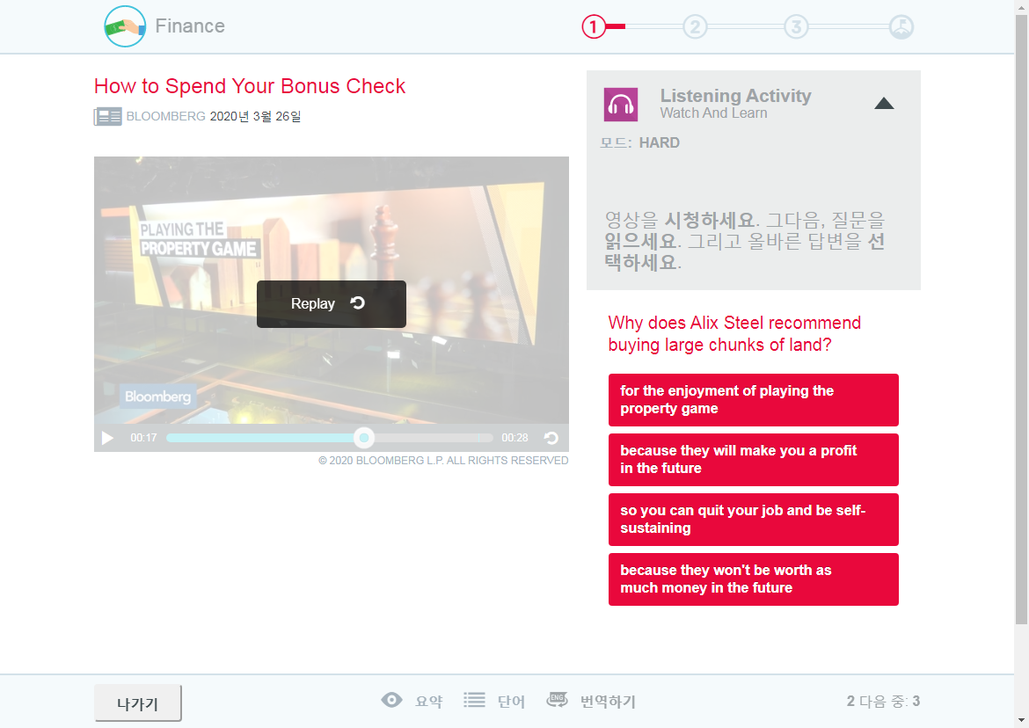Click the article title 'How to Spend Your Bonus Check'
Image resolution: width=1029 pixels, height=728 pixels.
[x=250, y=86]
